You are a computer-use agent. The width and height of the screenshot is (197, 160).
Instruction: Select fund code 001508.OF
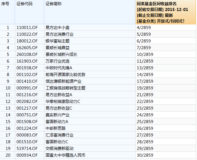coord(27,122)
